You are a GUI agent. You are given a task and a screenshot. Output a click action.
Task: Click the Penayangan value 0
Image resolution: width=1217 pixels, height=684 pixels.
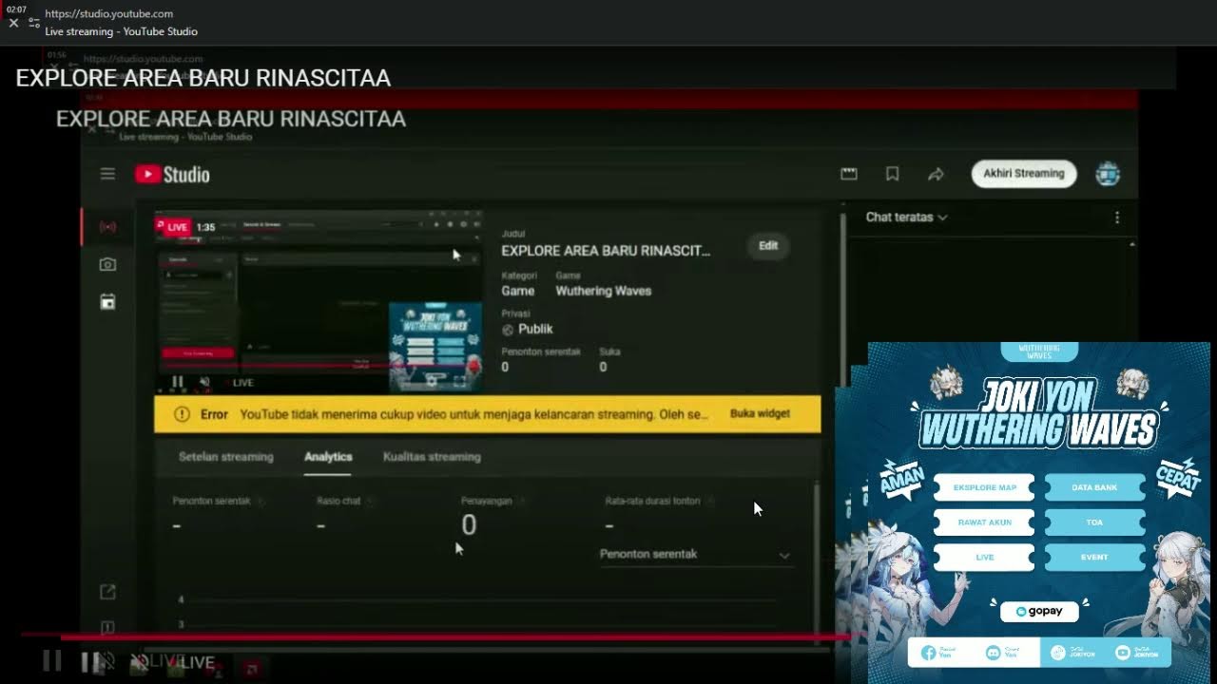click(x=469, y=525)
